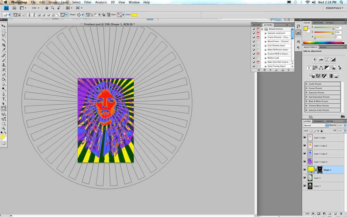
Task: Select the Type tool in toolbox
Action: point(3,99)
